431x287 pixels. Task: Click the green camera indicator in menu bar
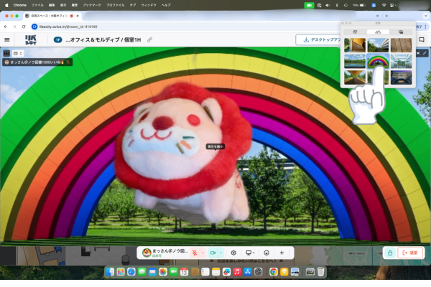[309, 5]
